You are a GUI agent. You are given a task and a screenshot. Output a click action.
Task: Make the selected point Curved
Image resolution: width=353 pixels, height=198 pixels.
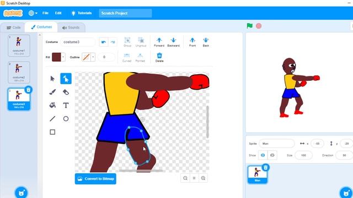coord(126,57)
